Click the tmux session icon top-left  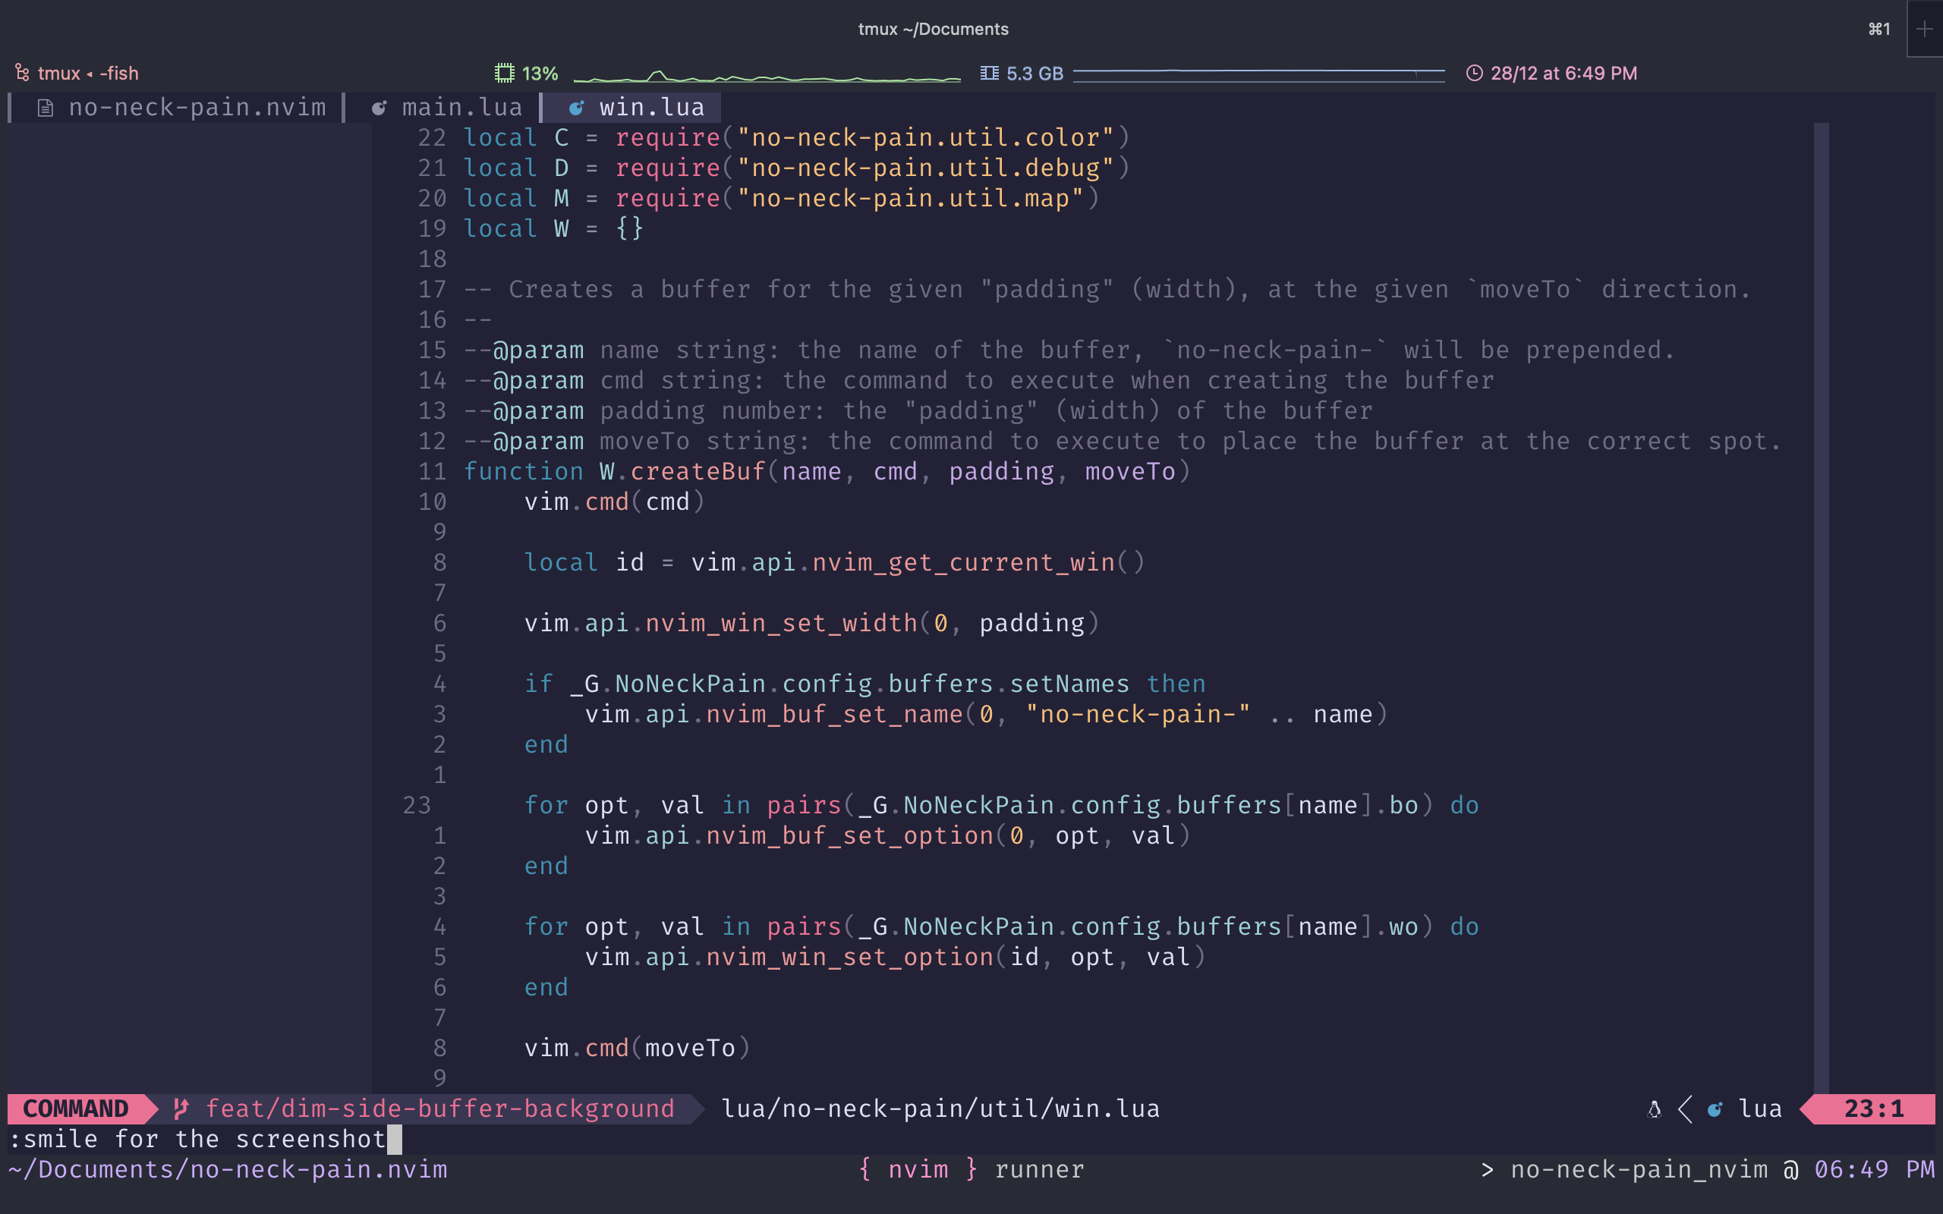(22, 72)
